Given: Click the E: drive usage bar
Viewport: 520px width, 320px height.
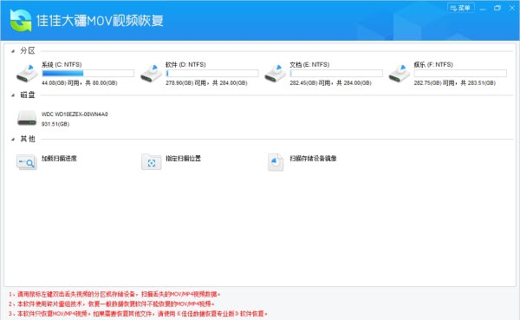Looking at the screenshot, I should point(336,74).
